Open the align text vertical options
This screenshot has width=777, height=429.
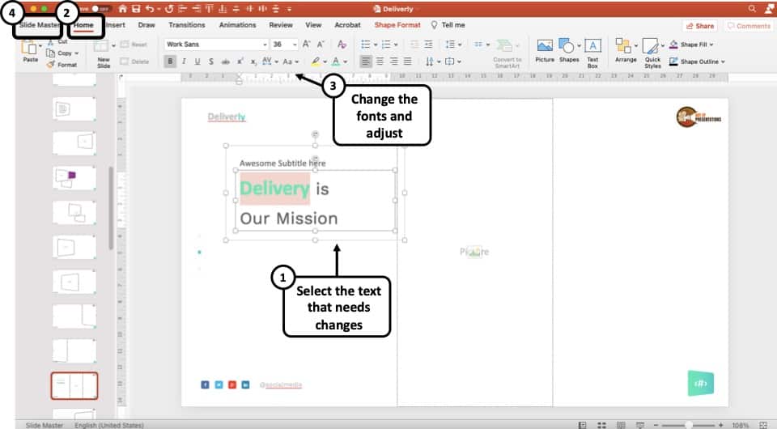(x=453, y=62)
